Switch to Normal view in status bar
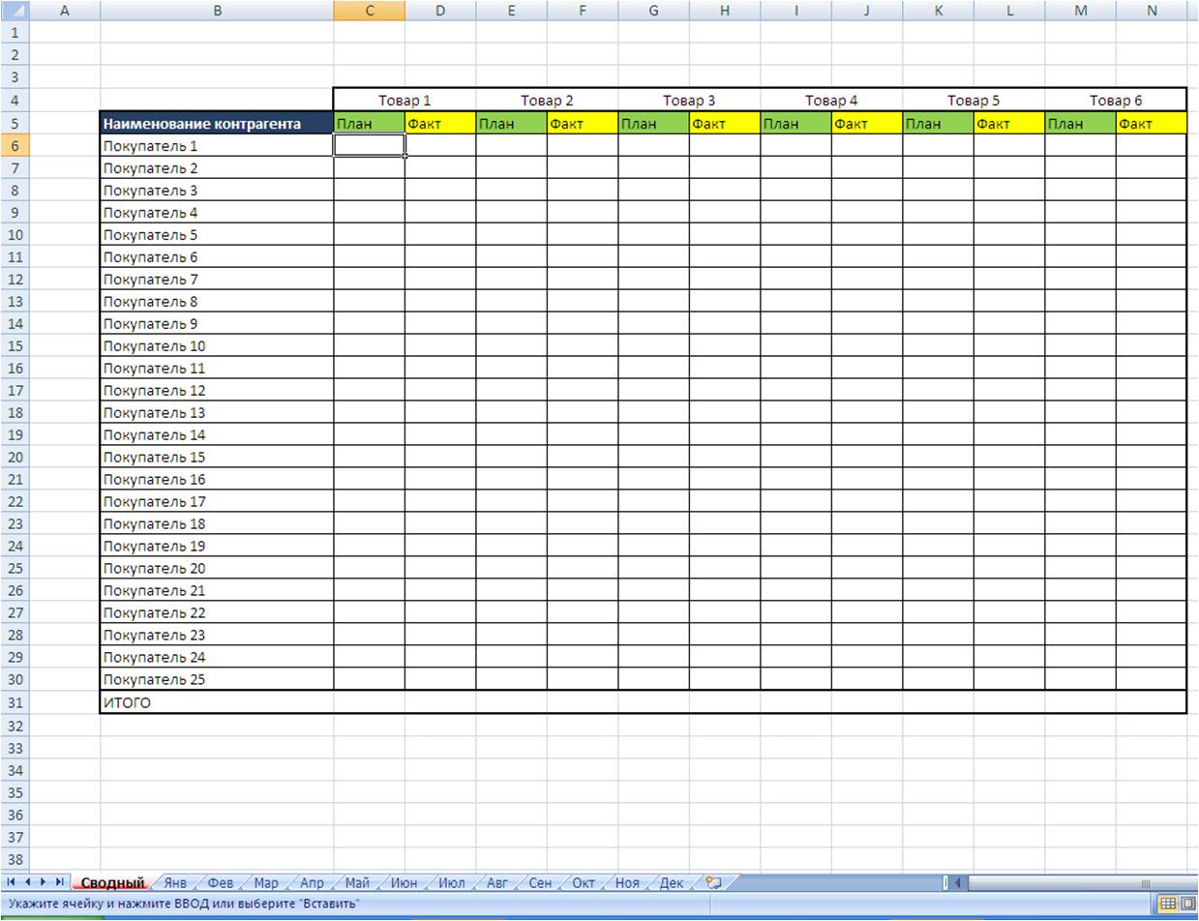 [x=1168, y=904]
